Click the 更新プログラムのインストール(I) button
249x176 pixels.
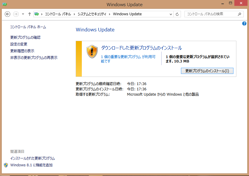[207, 71]
